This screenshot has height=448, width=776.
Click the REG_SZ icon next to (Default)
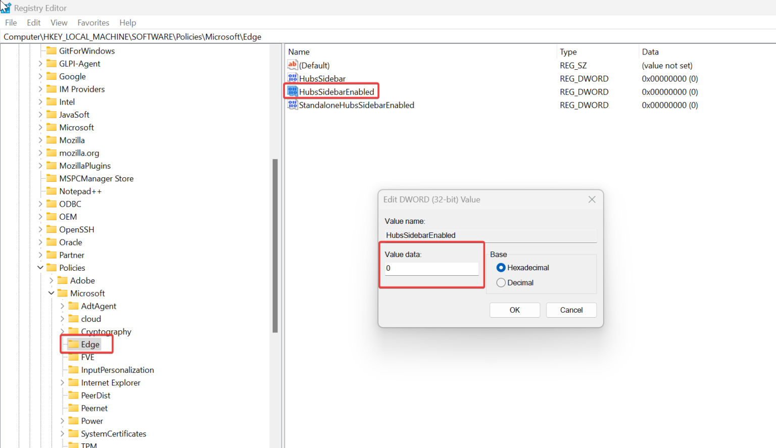coord(293,65)
